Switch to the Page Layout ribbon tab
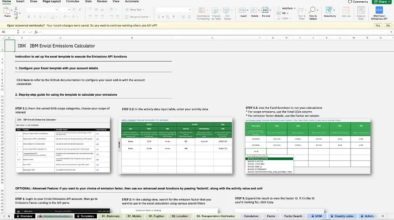Screen dimensions: 394x220 [51, 2]
